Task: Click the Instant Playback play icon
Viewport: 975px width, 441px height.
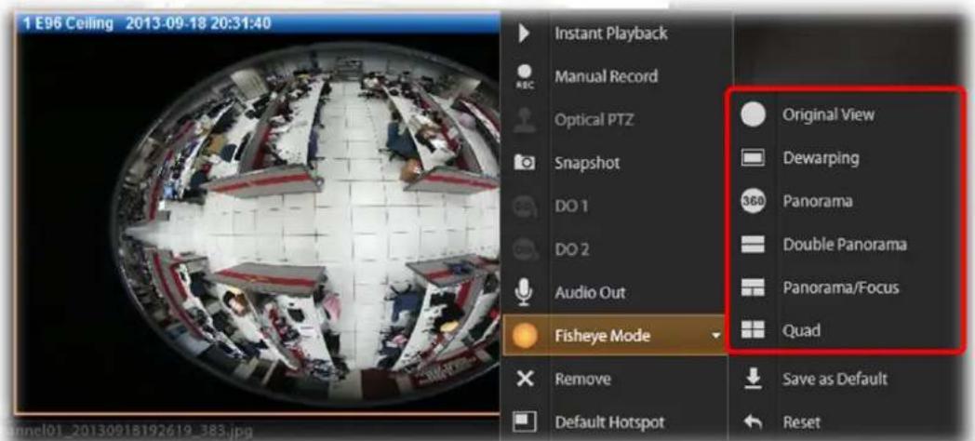Action: (x=524, y=33)
